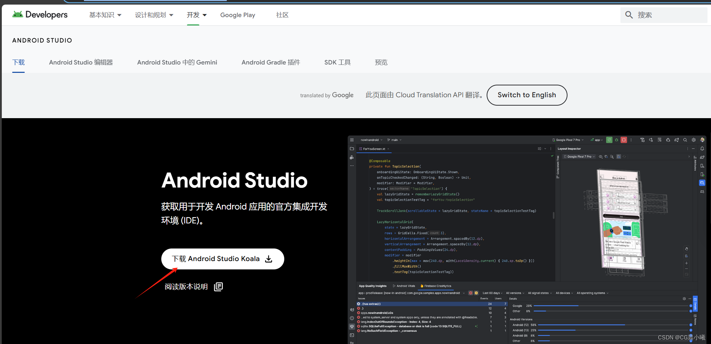
Task: Open All signal states filter
Action: tap(540, 293)
